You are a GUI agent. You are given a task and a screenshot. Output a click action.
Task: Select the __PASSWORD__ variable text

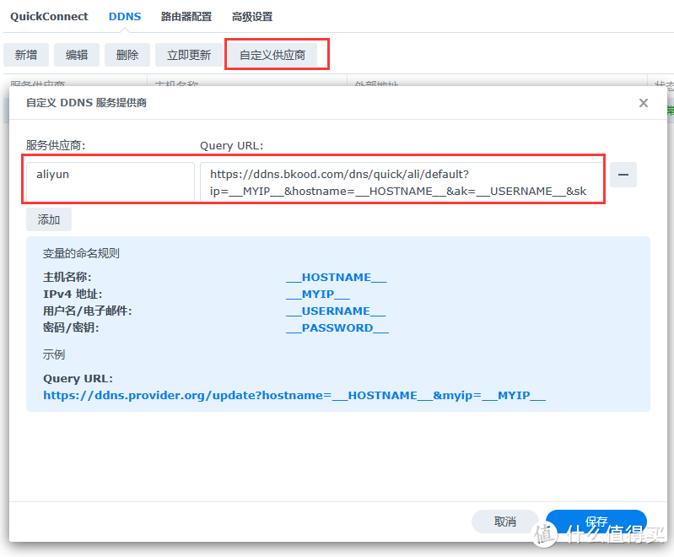(337, 327)
